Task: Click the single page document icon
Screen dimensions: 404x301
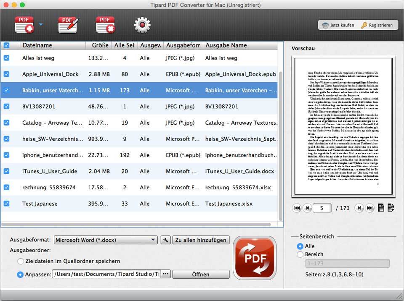Action: (x=381, y=207)
